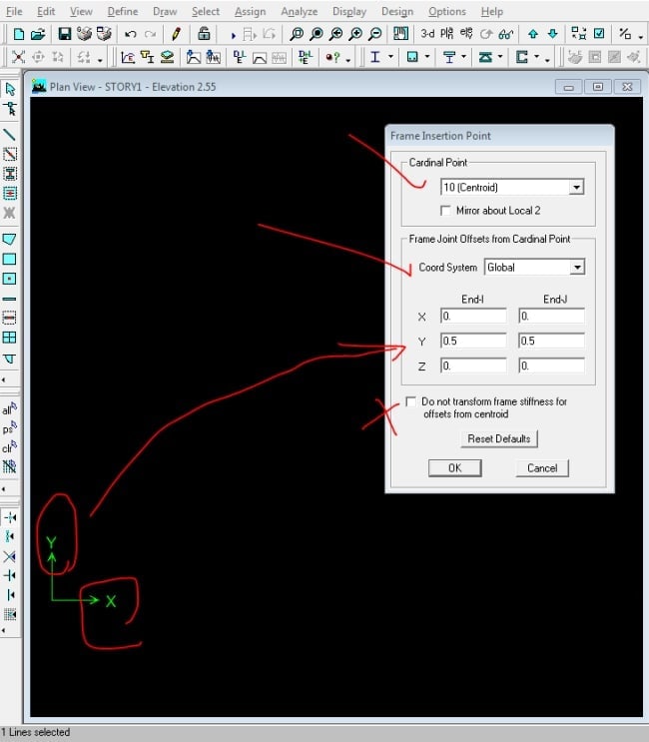Screen dimensions: 649x742
Task: Switch to elevation view with Elev icon
Action: click(466, 34)
